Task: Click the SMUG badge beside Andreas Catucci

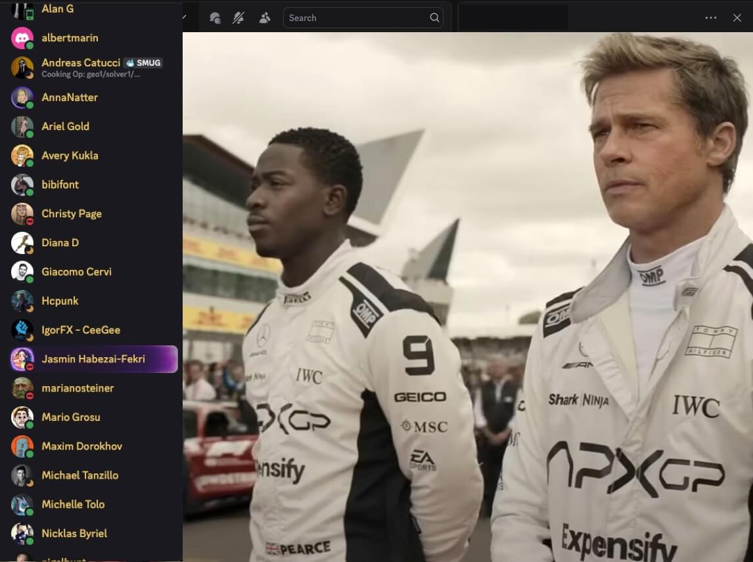Action: [143, 63]
